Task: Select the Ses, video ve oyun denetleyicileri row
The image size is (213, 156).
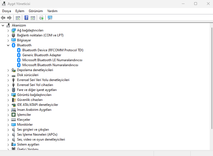Action: click(41, 139)
